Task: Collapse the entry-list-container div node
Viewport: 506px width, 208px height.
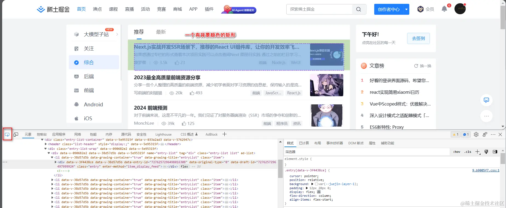Action: 42,140
